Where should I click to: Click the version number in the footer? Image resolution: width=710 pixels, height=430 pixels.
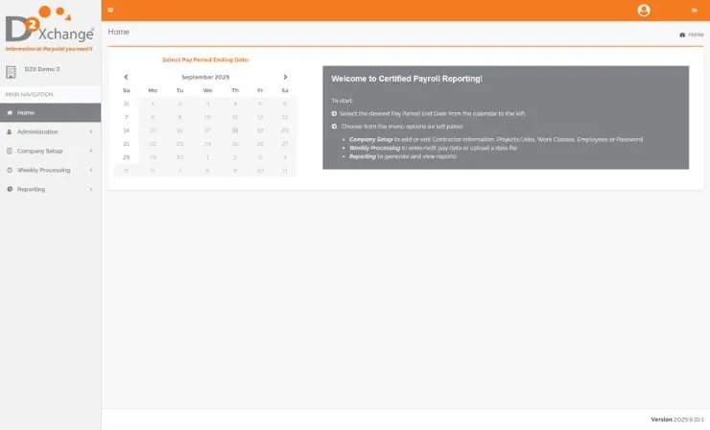point(688,419)
